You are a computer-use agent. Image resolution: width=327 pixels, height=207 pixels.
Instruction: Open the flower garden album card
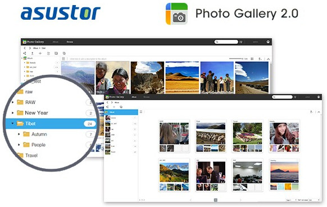(247, 136)
